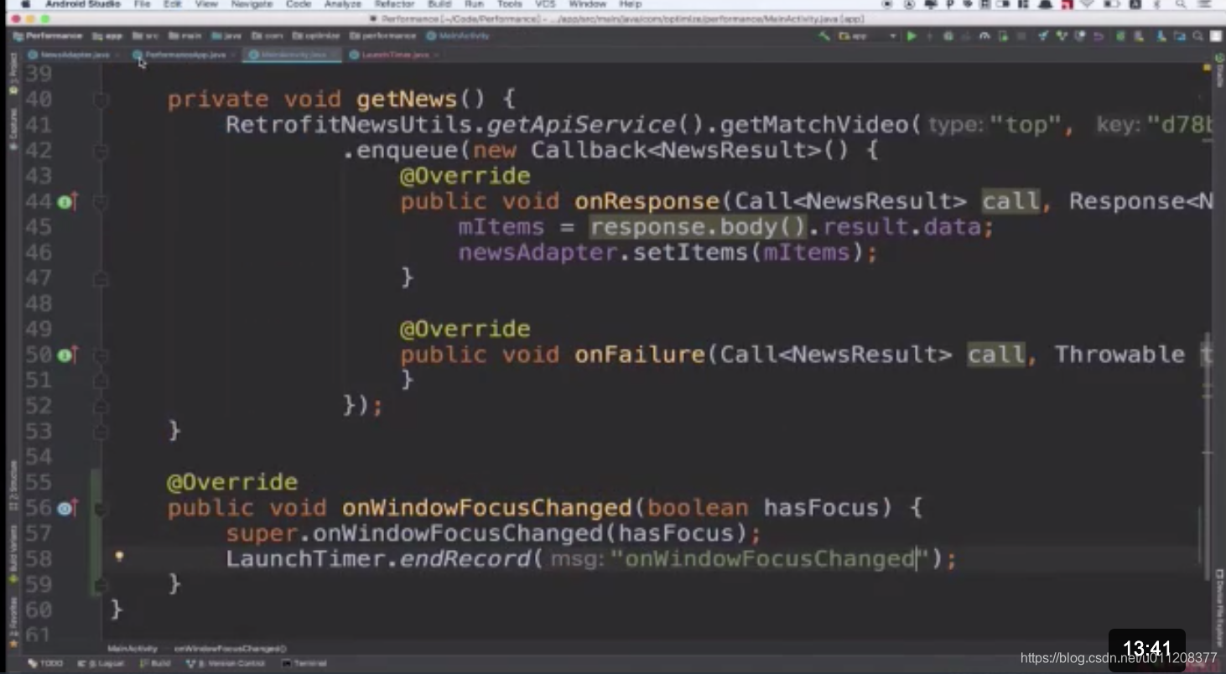Open the Project tool window side tab
Viewport: 1226px width, 674px height.
click(13, 74)
